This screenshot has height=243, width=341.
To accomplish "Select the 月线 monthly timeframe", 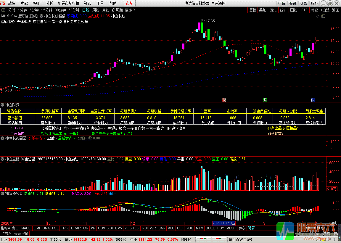I will (106, 10).
